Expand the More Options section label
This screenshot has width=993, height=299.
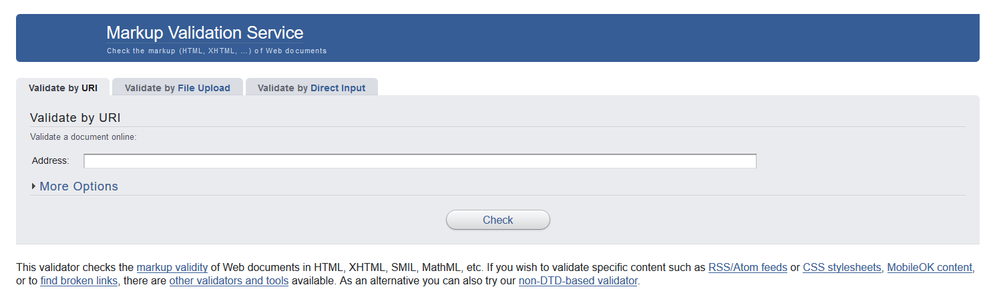point(79,186)
